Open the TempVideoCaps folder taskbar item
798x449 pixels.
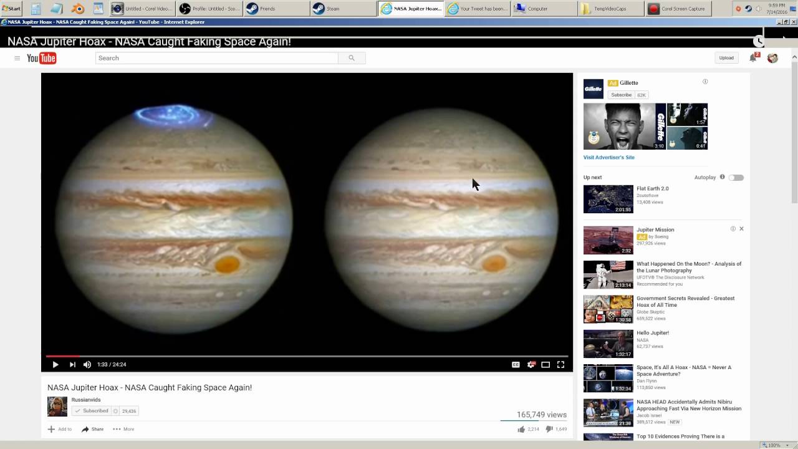[x=610, y=9]
